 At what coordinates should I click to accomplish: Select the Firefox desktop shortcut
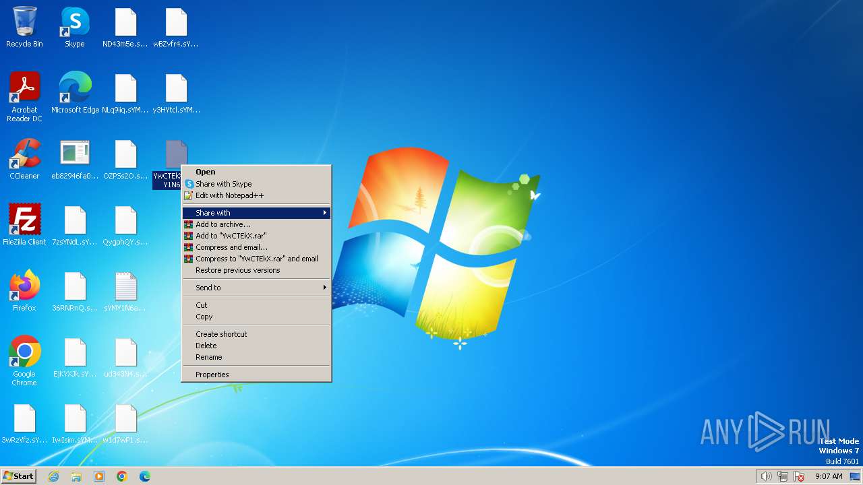tap(24, 292)
